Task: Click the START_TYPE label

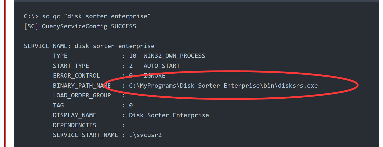Action: click(71, 66)
